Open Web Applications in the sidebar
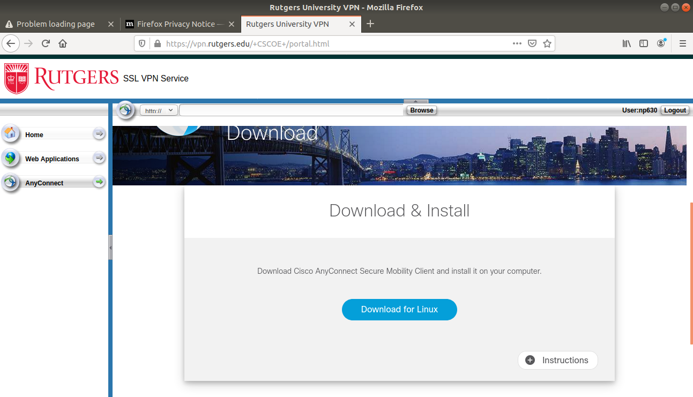Screen dimensions: 693x397 tap(52, 159)
